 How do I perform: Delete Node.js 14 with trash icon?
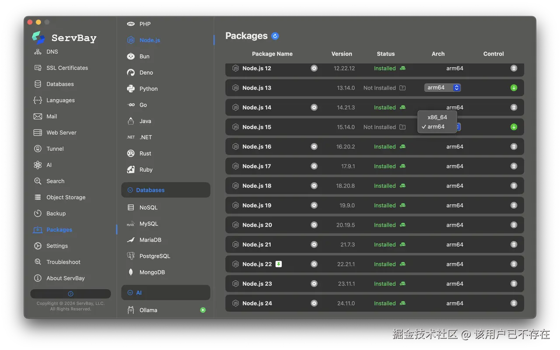click(514, 107)
